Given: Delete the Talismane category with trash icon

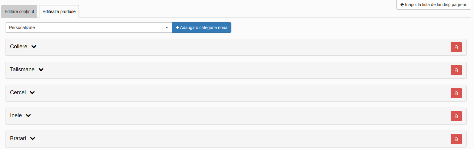Looking at the screenshot, I should click(x=456, y=70).
